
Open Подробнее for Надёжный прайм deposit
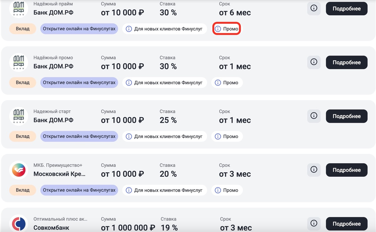point(347,9)
